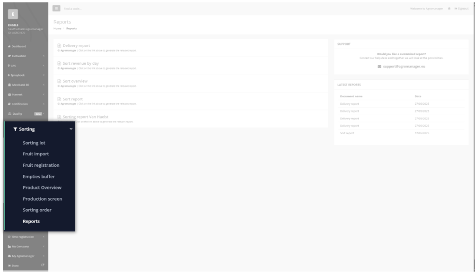475x273 pixels.
Task: Expand the Harvest menu chevron
Action: 44,94
